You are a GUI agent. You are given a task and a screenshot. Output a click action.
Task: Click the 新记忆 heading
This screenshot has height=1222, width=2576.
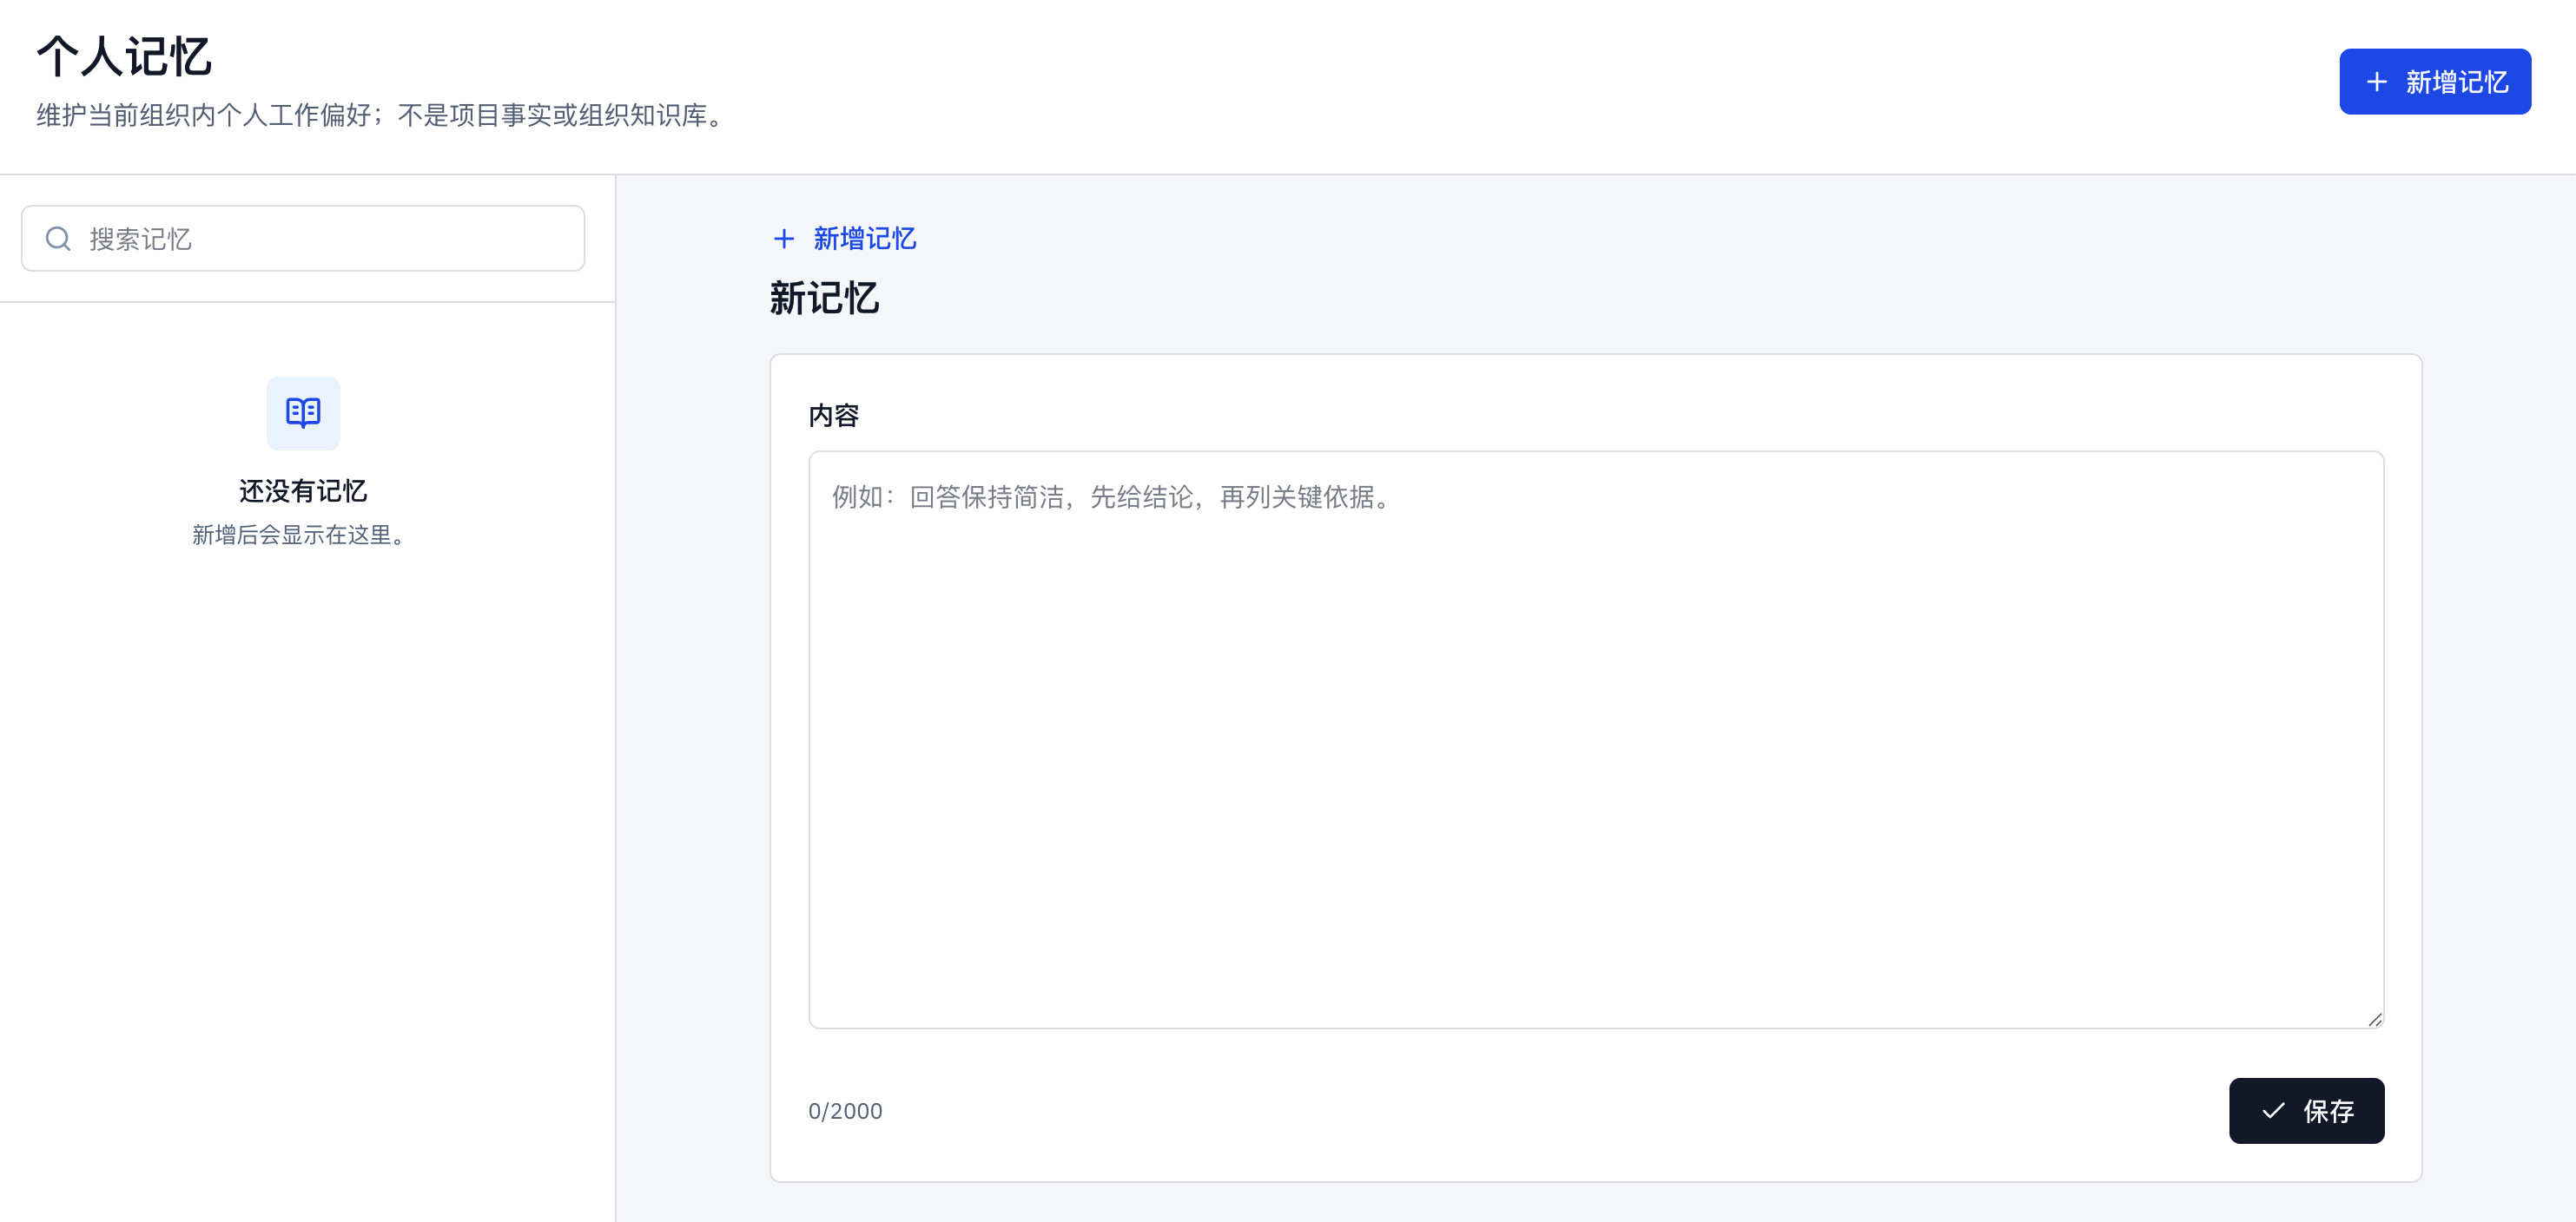pos(824,299)
